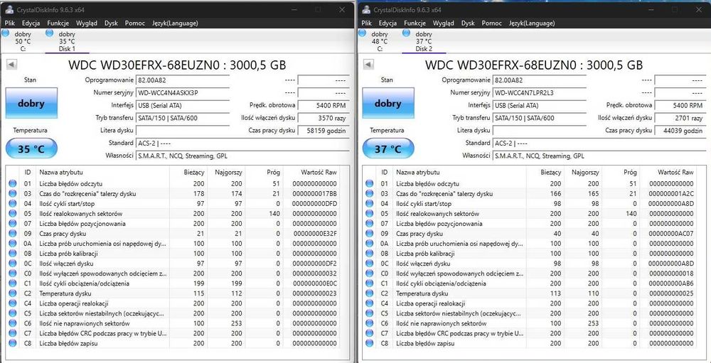Click power-on count field 3570 razy
This screenshot has height=363, width=711.
click(324, 118)
